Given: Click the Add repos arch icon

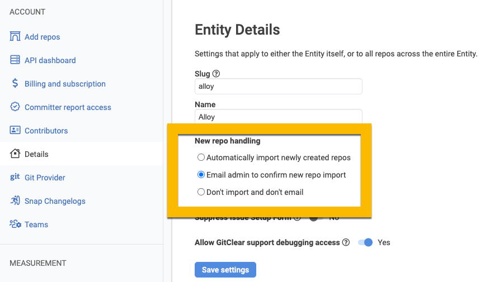Looking at the screenshot, I should tap(15, 37).
